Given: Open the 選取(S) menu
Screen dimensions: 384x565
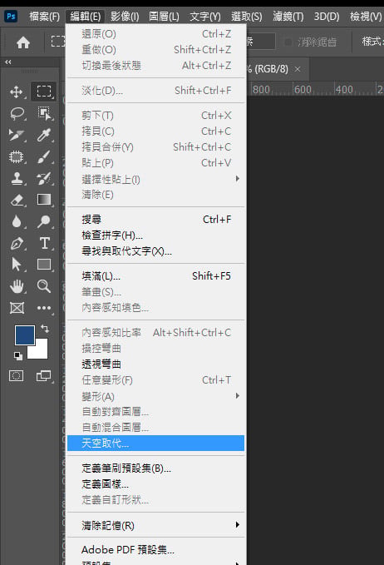Looking at the screenshot, I should pyautogui.click(x=247, y=17).
